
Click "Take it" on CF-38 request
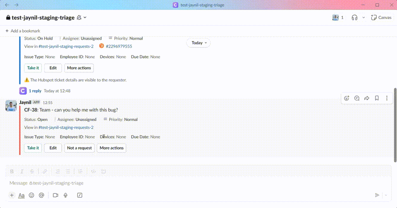coord(33,148)
